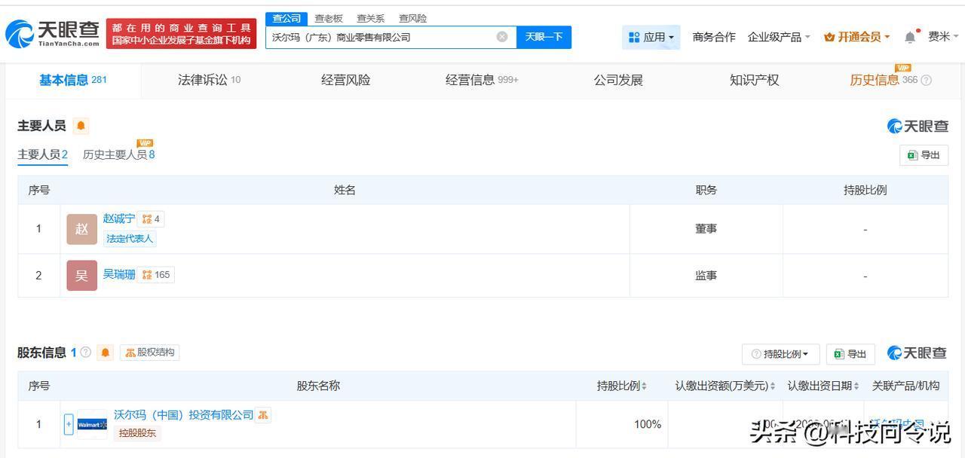Sort by 认缴出资日期 column
The image size is (965, 458).
(857, 386)
